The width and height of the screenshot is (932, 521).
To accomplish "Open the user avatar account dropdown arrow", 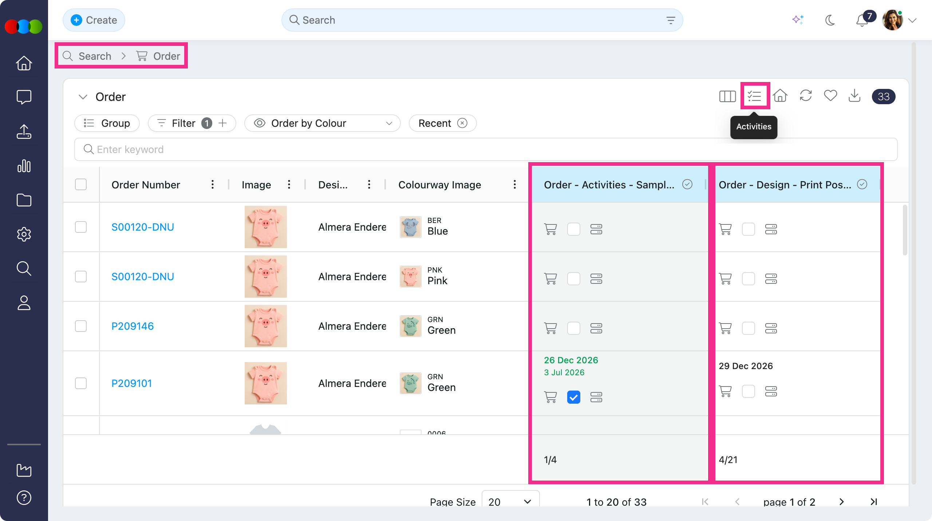I will pyautogui.click(x=912, y=20).
